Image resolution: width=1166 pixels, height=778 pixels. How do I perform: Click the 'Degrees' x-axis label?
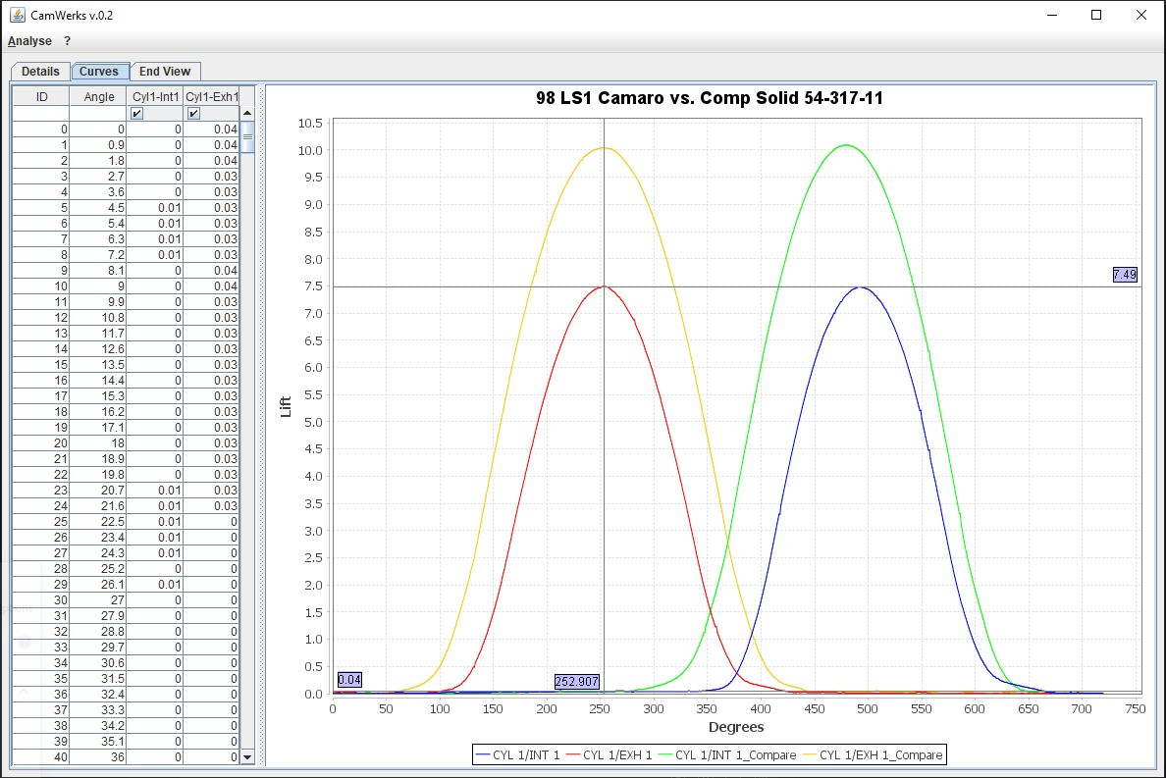click(x=736, y=727)
